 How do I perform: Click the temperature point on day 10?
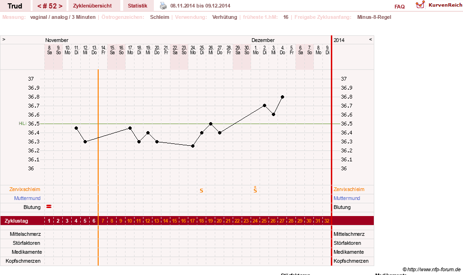130,128
